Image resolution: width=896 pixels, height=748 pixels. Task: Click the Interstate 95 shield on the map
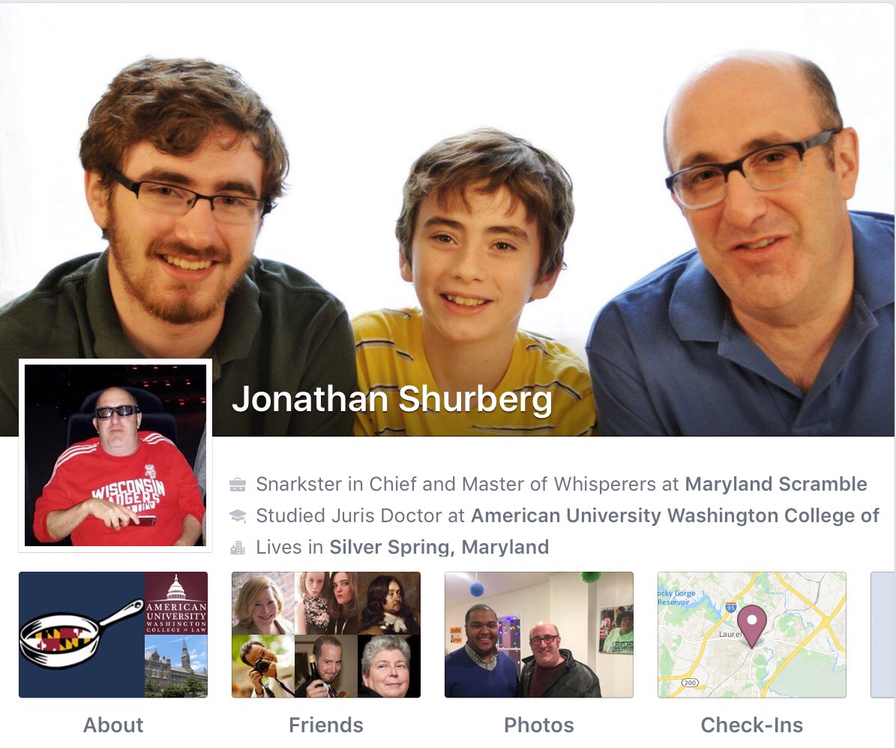pos(731,607)
